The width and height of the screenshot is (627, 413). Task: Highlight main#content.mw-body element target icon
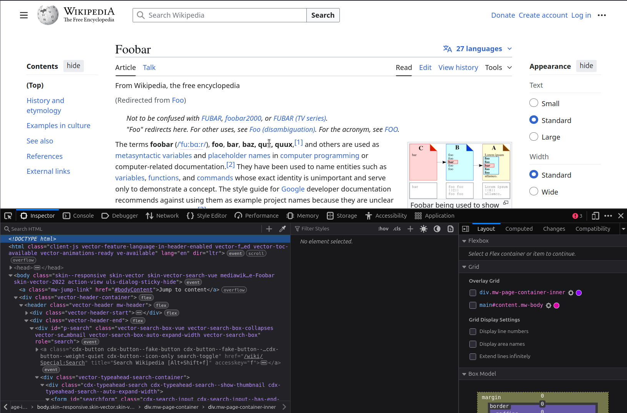(549, 305)
